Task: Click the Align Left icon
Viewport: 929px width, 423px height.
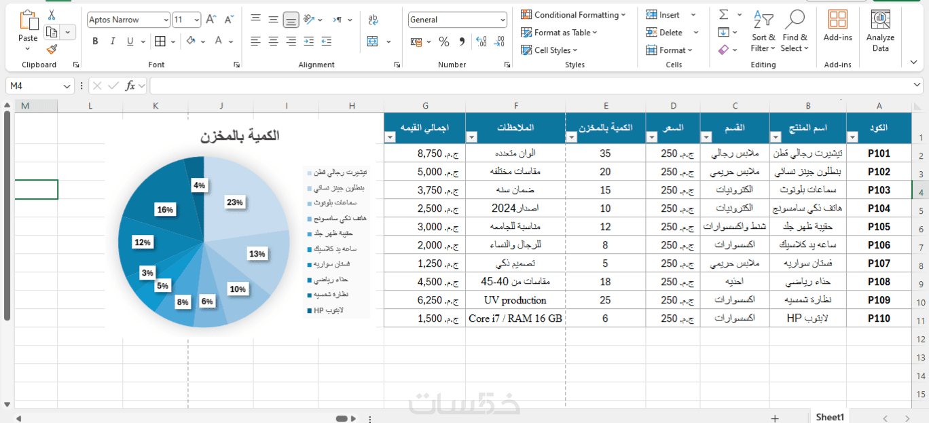Action: pyautogui.click(x=256, y=41)
